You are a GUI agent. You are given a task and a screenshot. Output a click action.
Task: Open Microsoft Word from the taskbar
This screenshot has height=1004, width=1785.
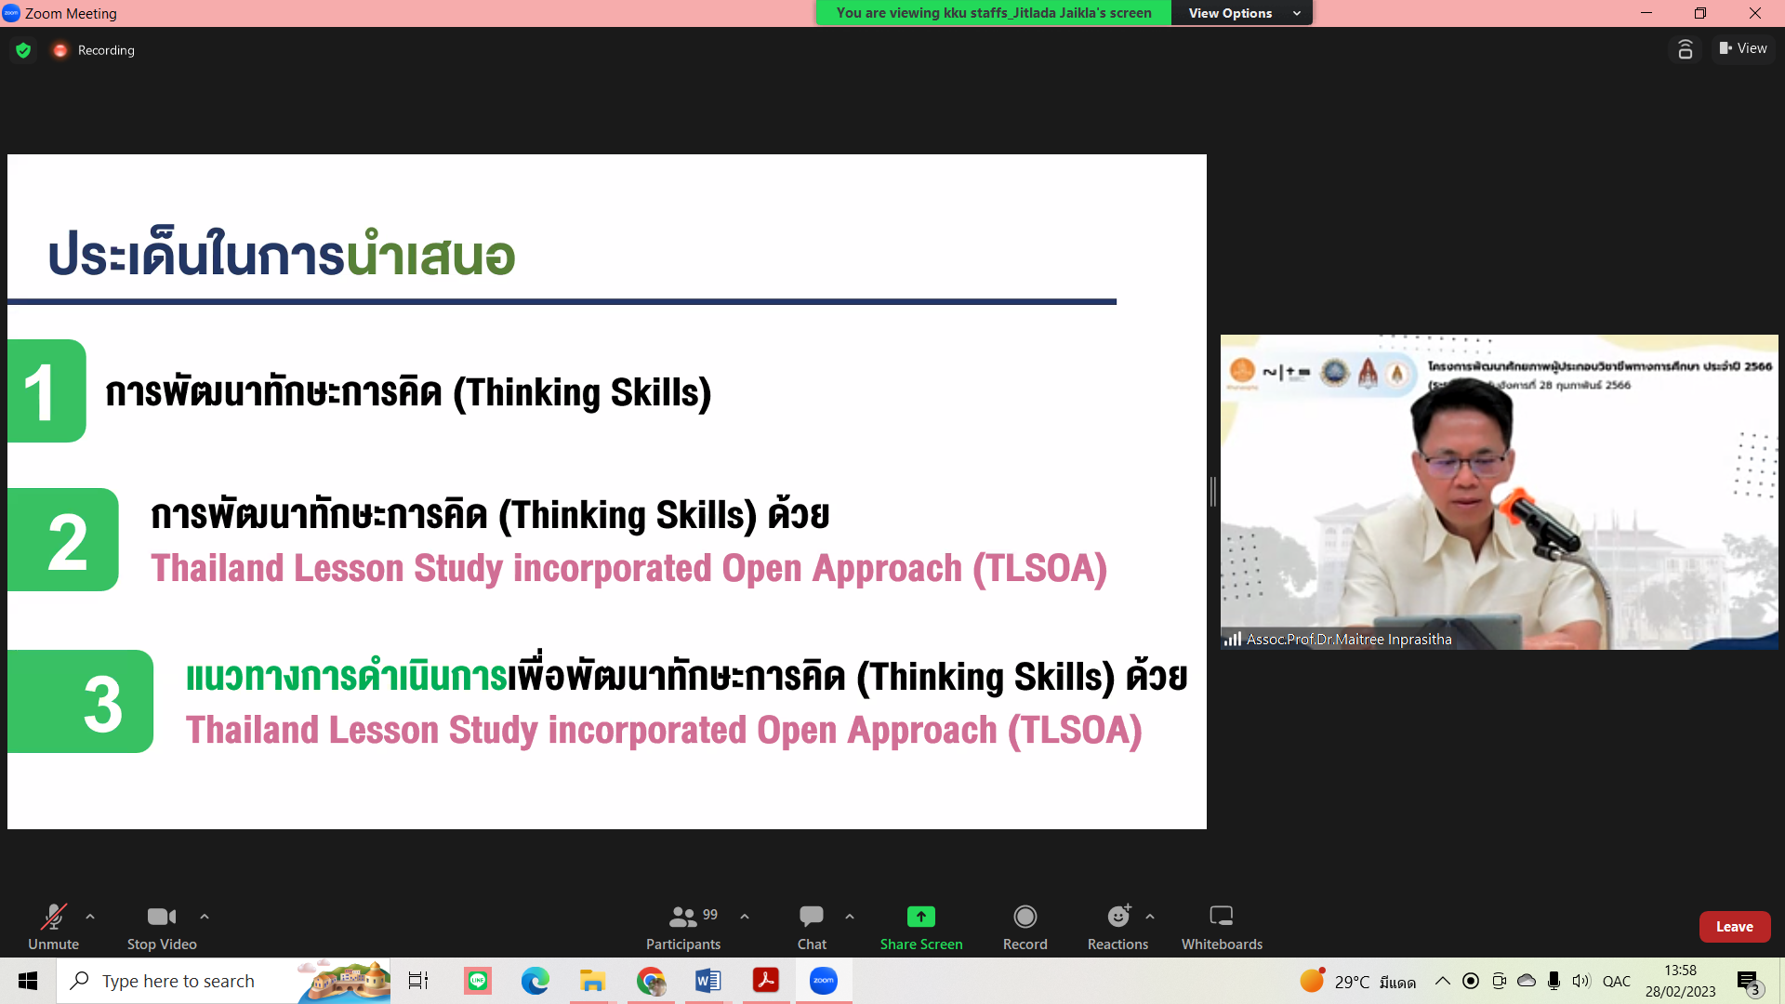[707, 981]
